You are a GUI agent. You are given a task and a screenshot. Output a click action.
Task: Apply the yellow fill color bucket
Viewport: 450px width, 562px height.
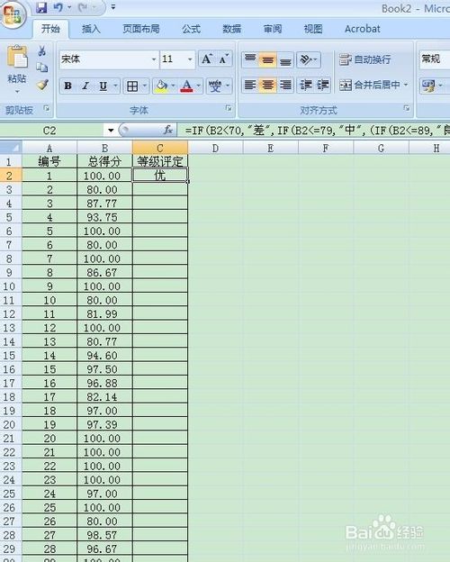[x=162, y=86]
